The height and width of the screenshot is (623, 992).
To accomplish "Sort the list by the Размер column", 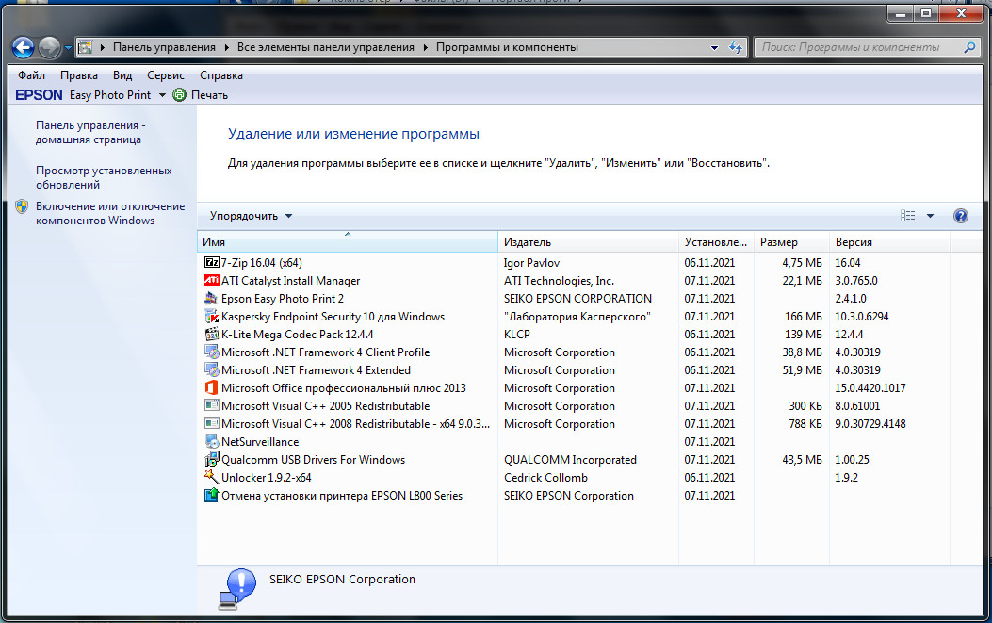I will [791, 242].
